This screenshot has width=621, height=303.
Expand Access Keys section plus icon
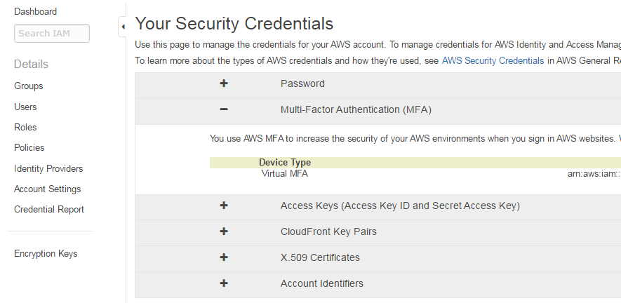click(x=224, y=206)
